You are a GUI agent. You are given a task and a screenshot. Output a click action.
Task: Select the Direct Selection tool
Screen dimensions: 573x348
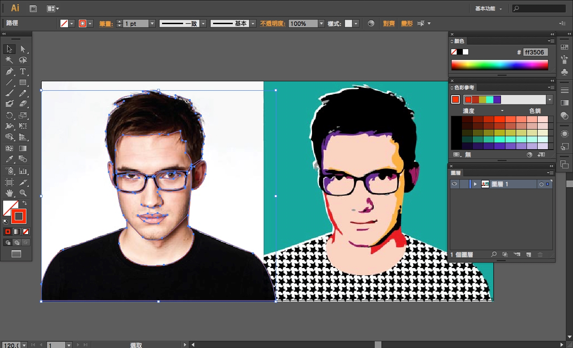click(x=23, y=49)
